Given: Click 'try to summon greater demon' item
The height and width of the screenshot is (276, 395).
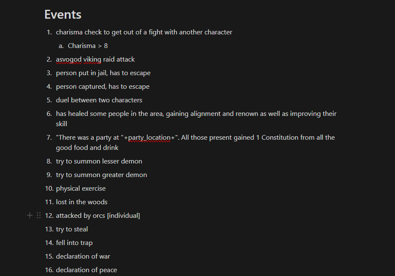Looking at the screenshot, I should (x=101, y=175).
